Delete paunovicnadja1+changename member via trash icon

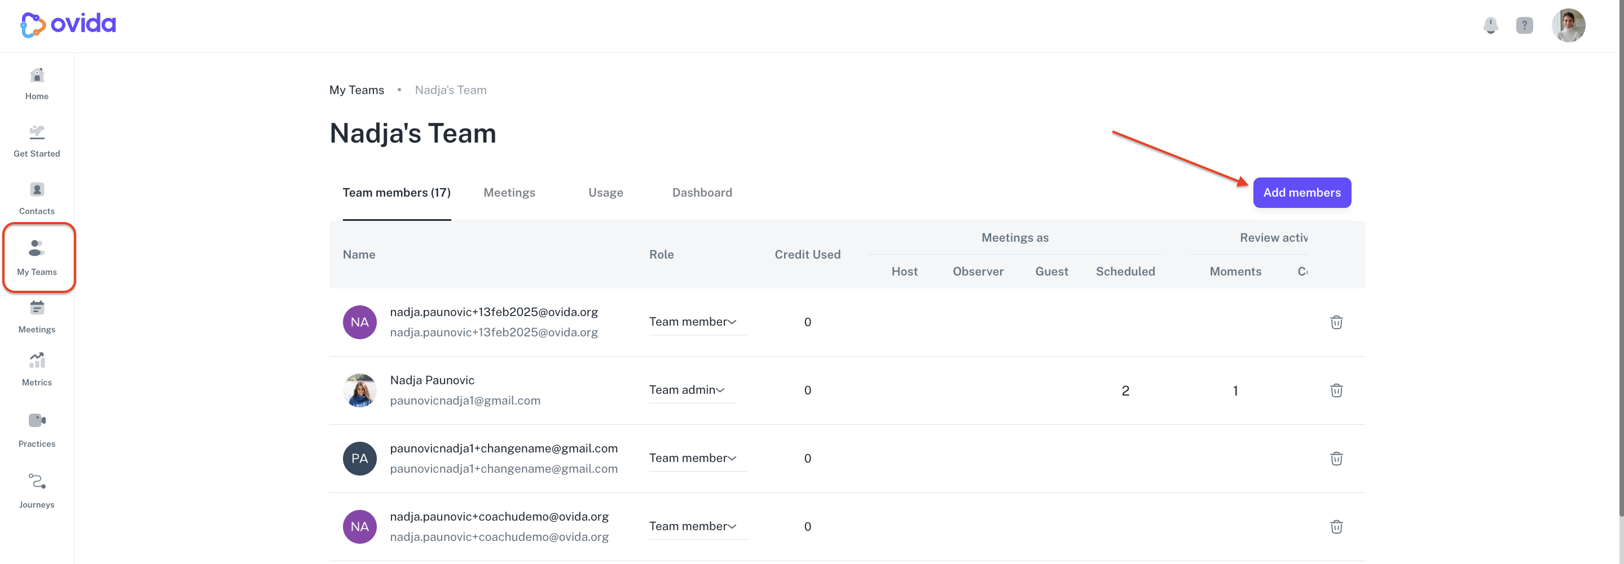[1336, 458]
